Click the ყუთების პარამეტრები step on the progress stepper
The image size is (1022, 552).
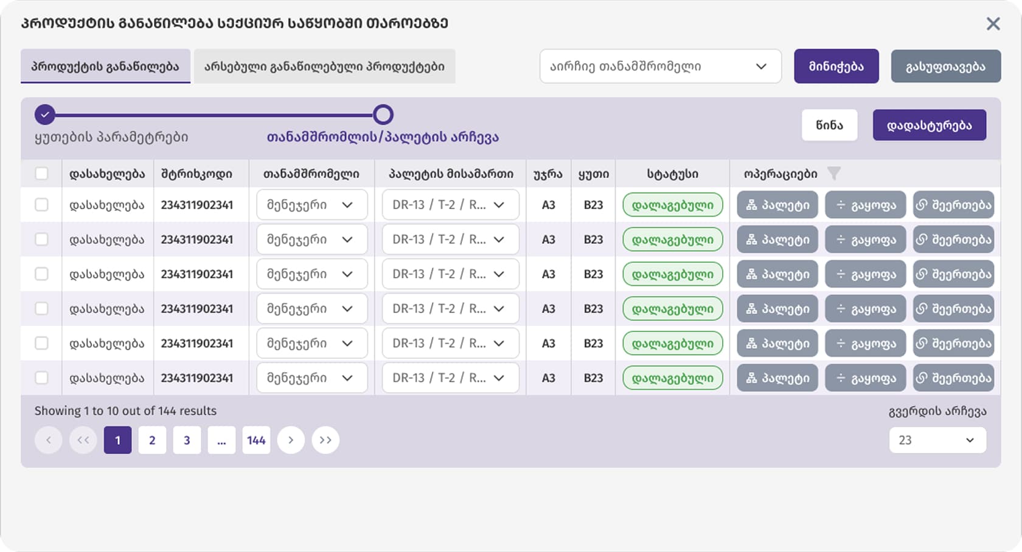click(x=44, y=114)
